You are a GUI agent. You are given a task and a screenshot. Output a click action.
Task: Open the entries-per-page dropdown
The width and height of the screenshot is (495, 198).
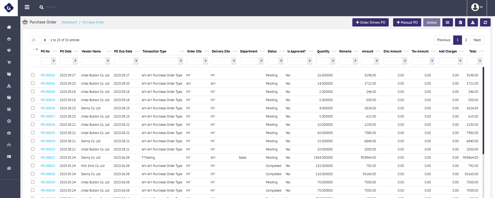click(39, 40)
